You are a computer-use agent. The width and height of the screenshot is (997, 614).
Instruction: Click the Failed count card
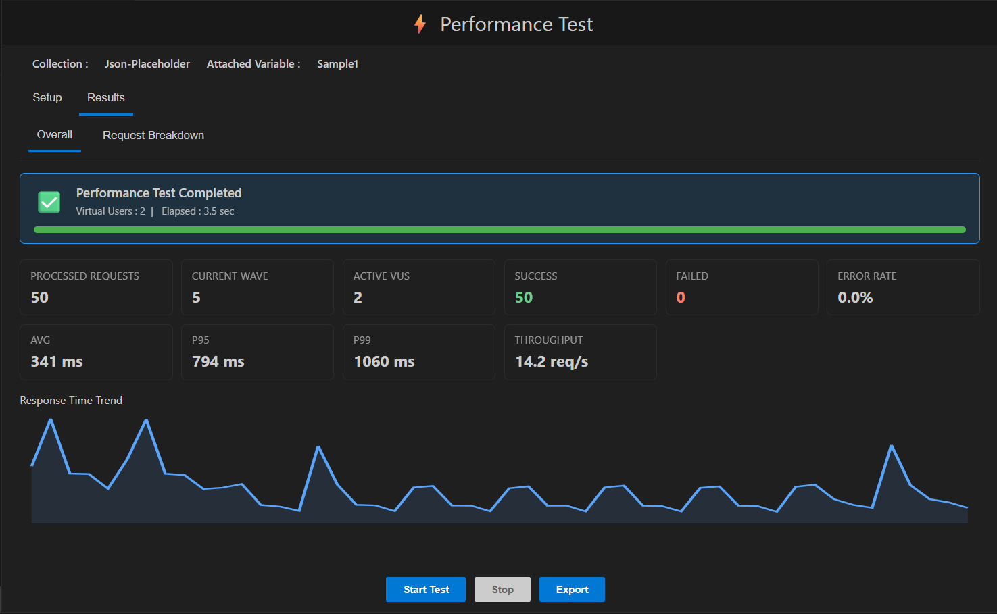point(742,287)
